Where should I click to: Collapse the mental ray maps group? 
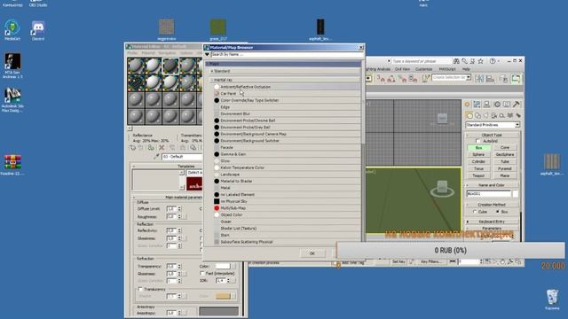click(x=212, y=80)
